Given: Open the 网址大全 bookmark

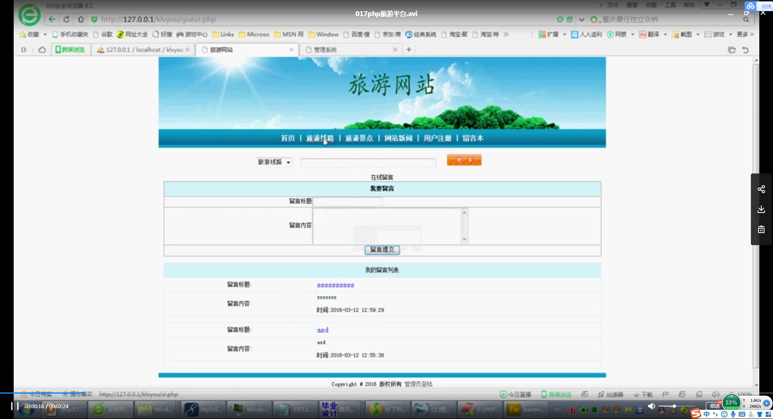Looking at the screenshot, I should 132,35.
